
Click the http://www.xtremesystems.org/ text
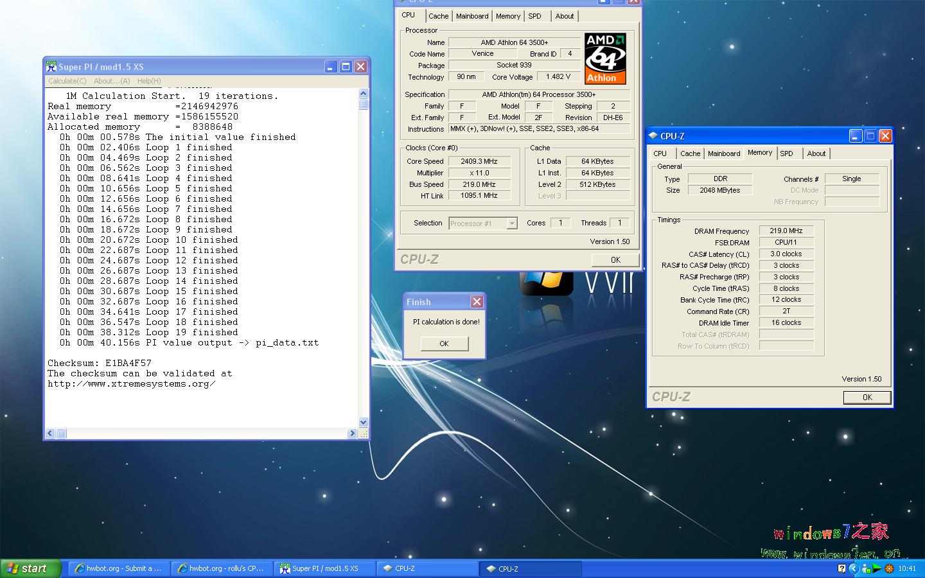(132, 383)
